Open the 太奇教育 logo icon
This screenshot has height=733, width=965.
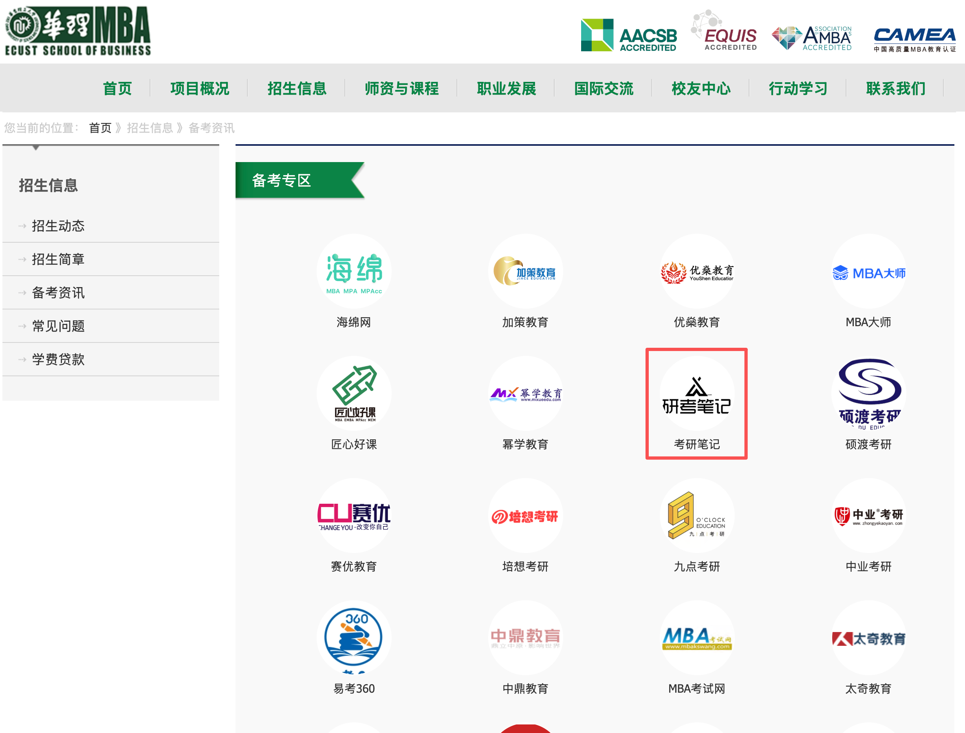point(868,638)
